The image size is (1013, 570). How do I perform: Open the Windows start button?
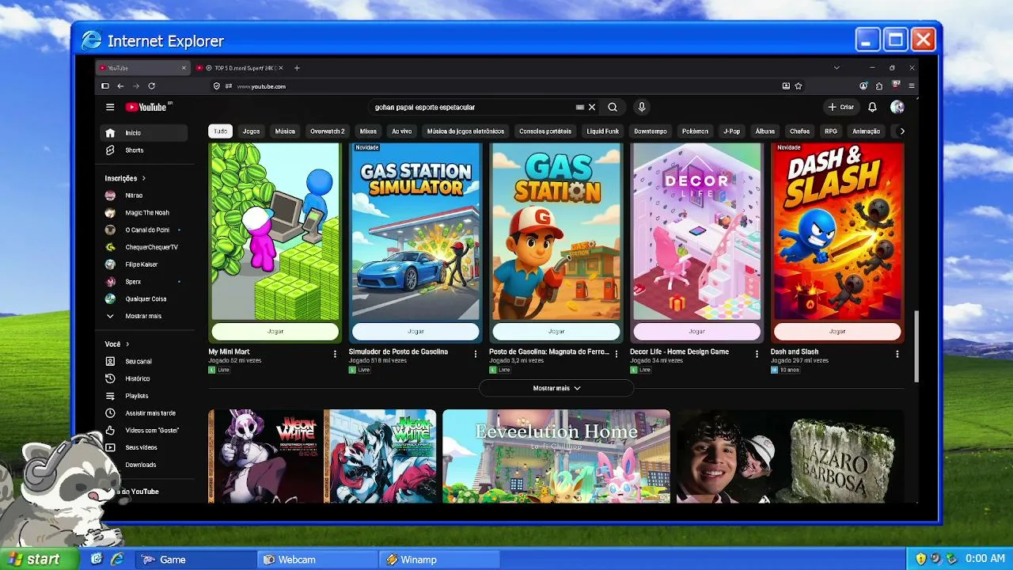click(40, 559)
